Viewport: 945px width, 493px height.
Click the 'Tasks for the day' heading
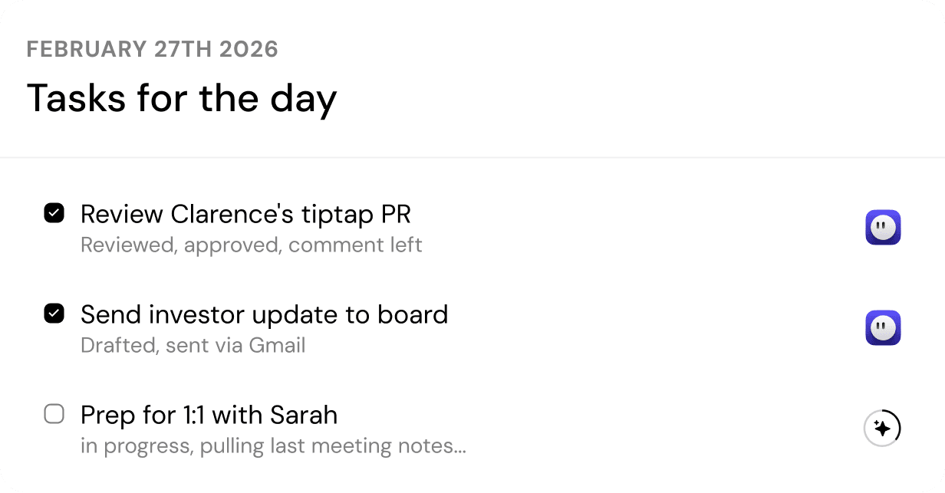pos(182,99)
